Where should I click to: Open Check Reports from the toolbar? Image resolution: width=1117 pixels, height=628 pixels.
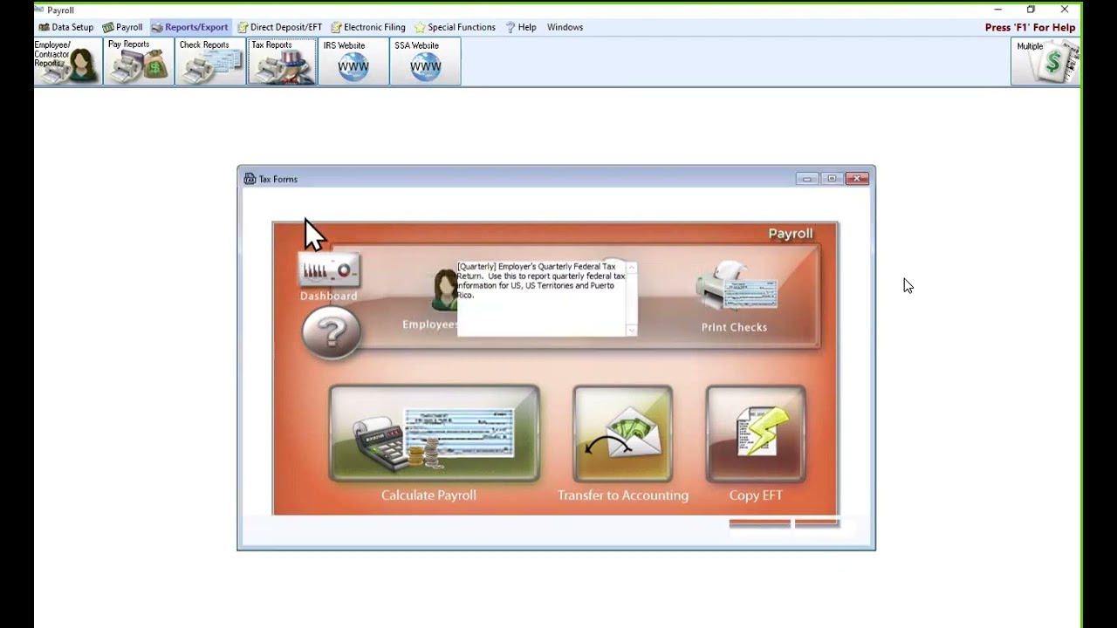tap(209, 61)
